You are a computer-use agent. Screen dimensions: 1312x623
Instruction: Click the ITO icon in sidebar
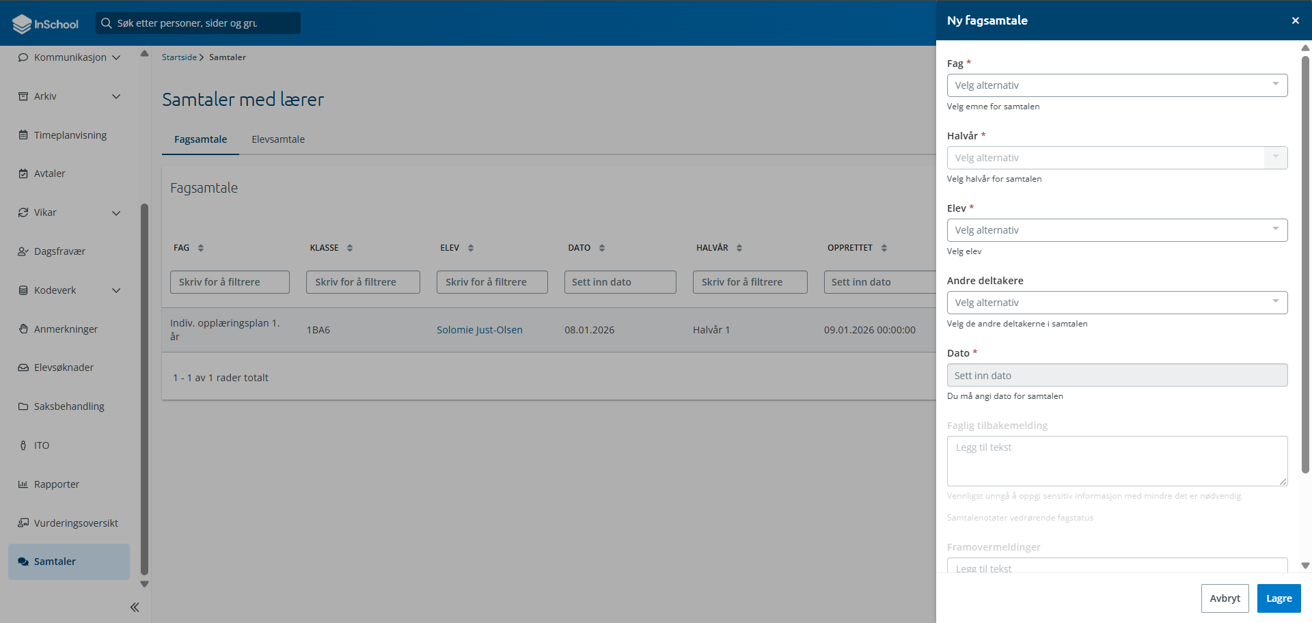point(23,445)
